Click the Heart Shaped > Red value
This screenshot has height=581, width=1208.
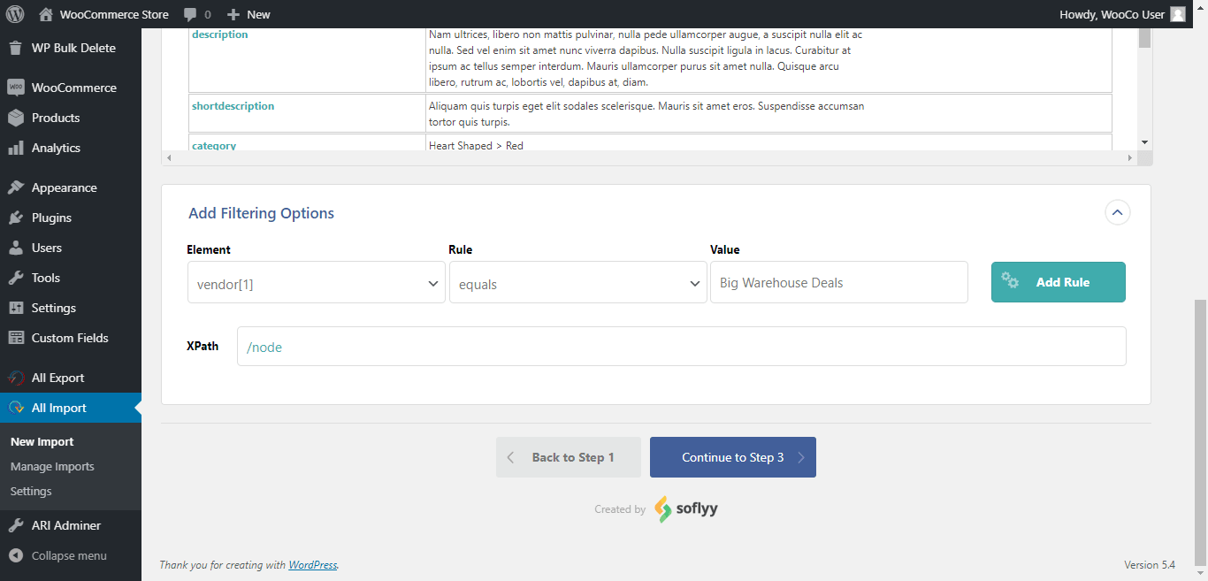tap(476, 146)
